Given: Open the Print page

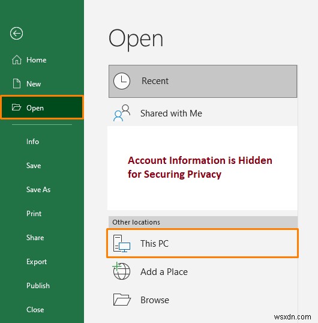Looking at the screenshot, I should (42, 213).
